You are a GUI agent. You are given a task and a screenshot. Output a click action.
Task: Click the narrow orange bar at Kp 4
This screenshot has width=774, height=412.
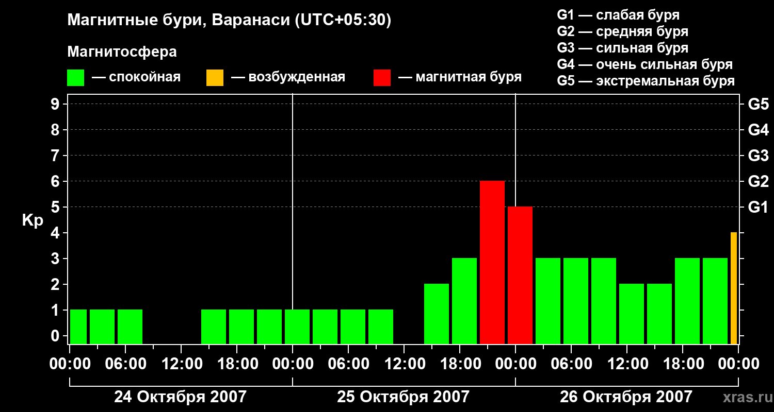734,288
